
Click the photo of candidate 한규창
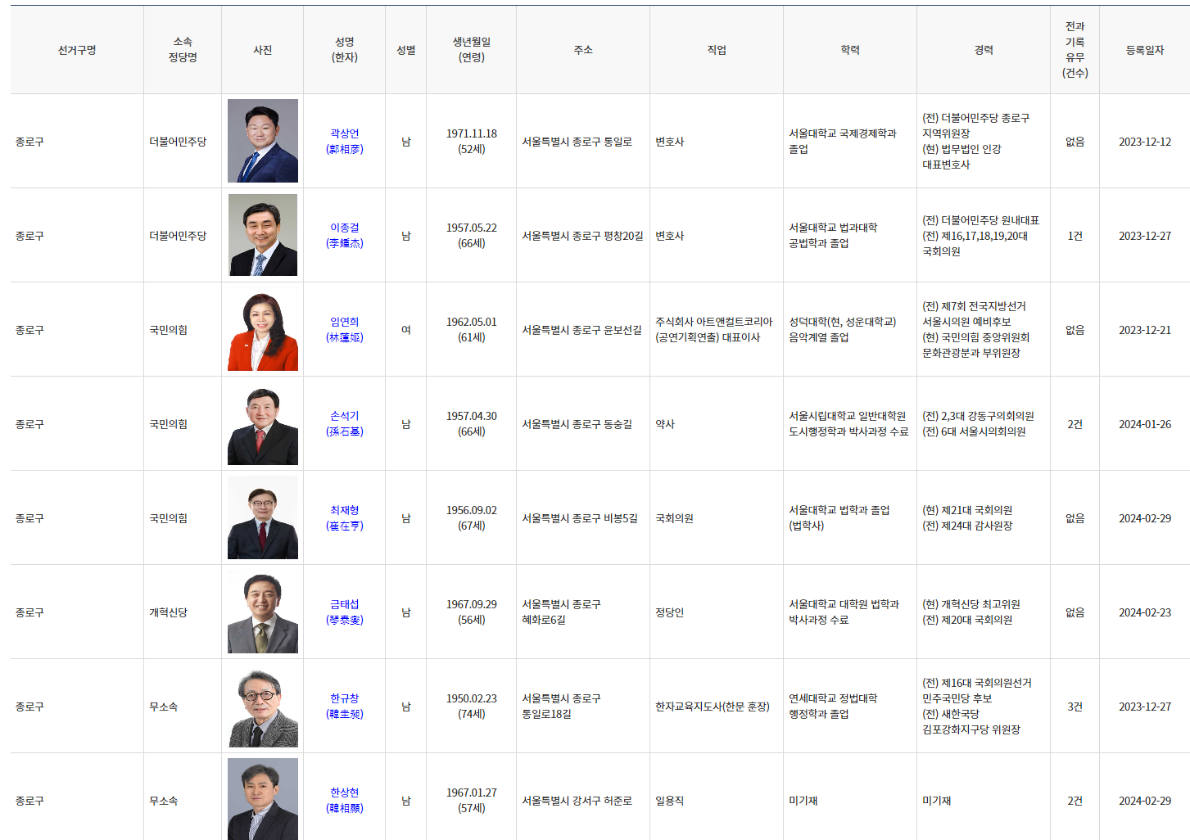pos(263,706)
